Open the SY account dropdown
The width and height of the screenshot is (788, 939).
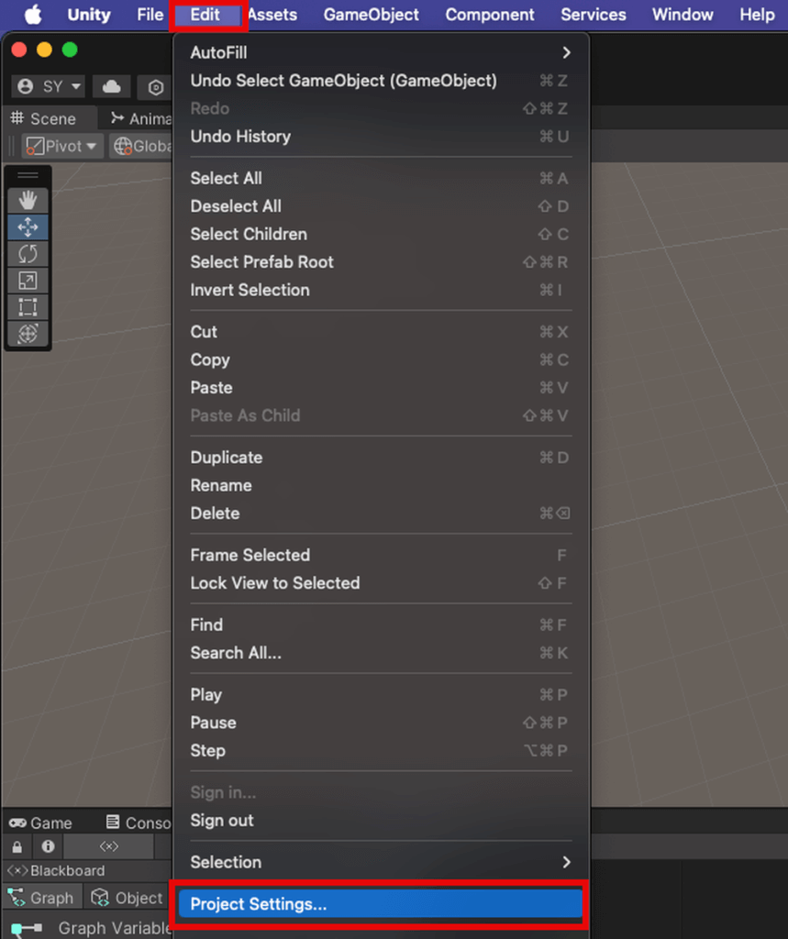click(x=50, y=86)
